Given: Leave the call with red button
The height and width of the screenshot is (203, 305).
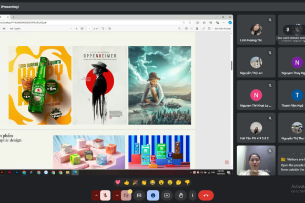Looking at the screenshot, I should point(206,196).
